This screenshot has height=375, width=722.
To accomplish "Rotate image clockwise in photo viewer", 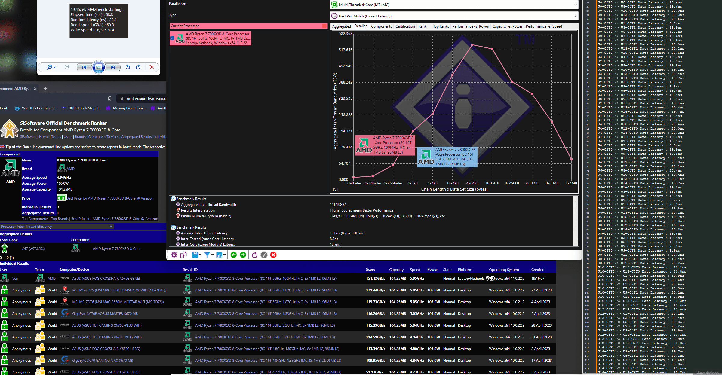I will (x=138, y=67).
